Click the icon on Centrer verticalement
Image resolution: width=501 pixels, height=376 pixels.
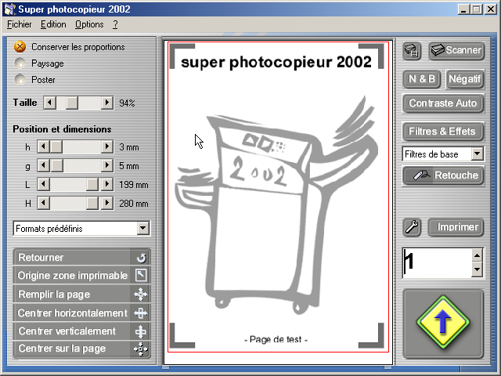pos(141,331)
